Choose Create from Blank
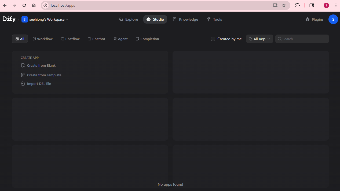340x191 pixels. tap(38, 65)
